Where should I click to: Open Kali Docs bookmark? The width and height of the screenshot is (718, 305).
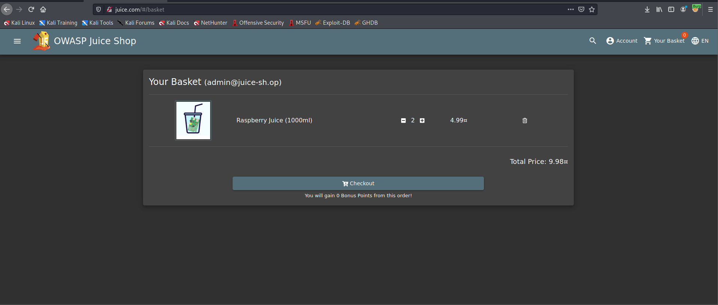point(174,23)
